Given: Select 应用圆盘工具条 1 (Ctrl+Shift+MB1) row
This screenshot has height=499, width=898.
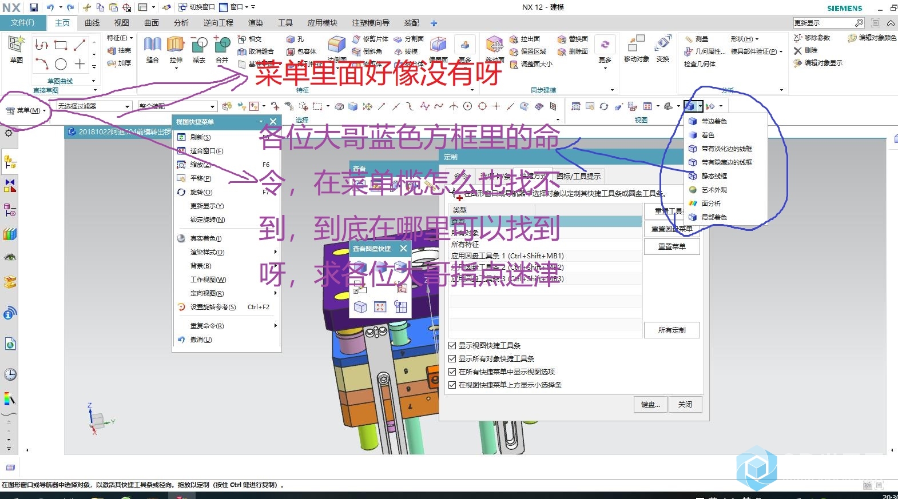Looking at the screenshot, I should [x=545, y=256].
